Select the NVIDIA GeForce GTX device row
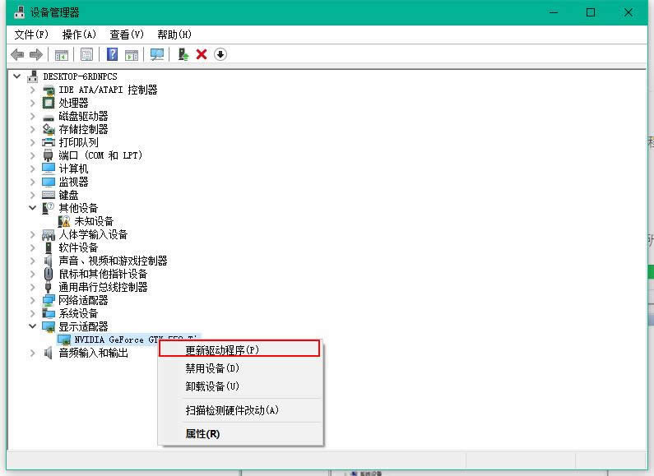 (129, 340)
